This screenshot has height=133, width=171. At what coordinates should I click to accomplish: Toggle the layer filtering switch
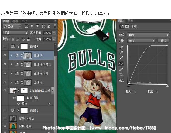click(x=55, y=26)
